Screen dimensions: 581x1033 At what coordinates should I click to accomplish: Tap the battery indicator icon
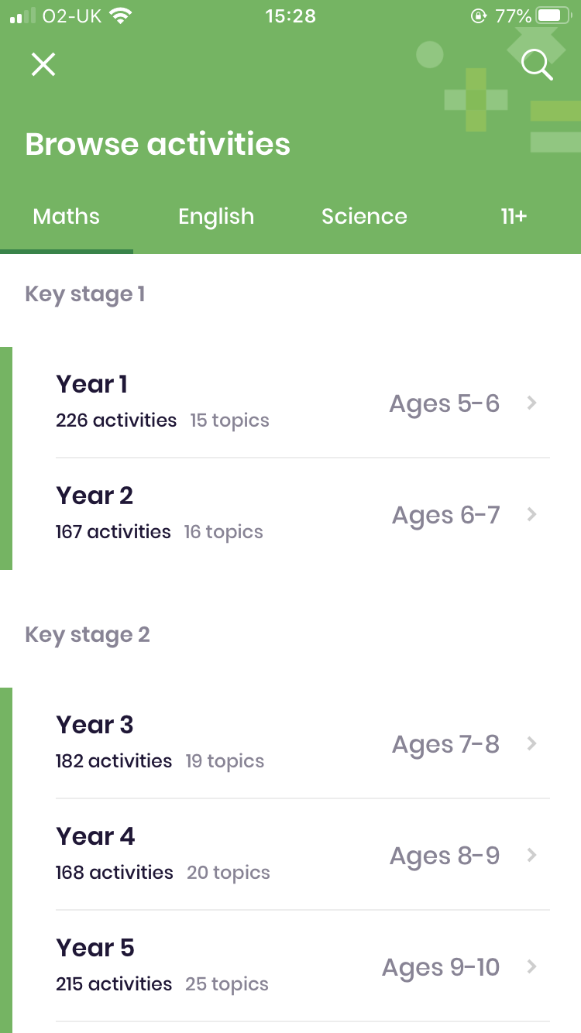coord(553,16)
